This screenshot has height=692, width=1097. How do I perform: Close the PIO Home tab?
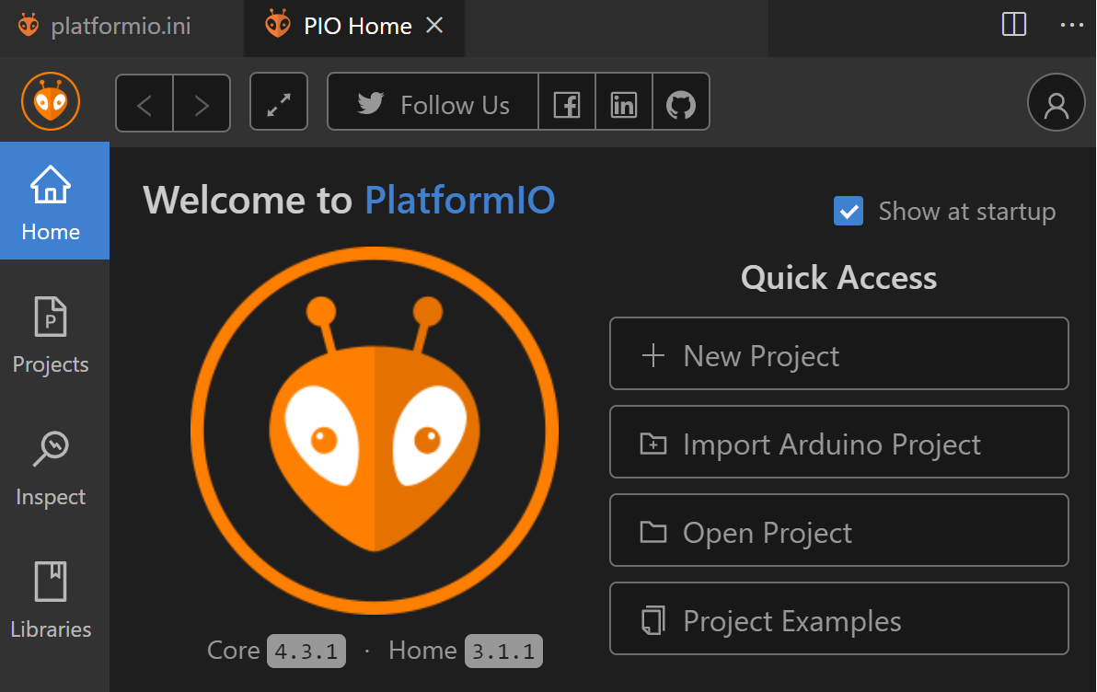(435, 26)
